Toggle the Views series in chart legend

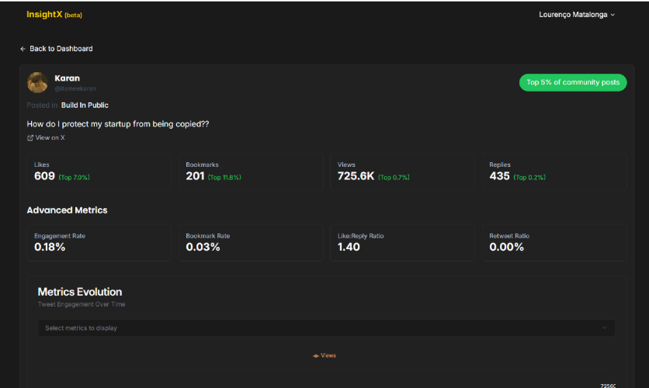(324, 355)
